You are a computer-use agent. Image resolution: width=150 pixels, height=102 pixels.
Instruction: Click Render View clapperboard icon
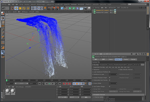[49, 8]
